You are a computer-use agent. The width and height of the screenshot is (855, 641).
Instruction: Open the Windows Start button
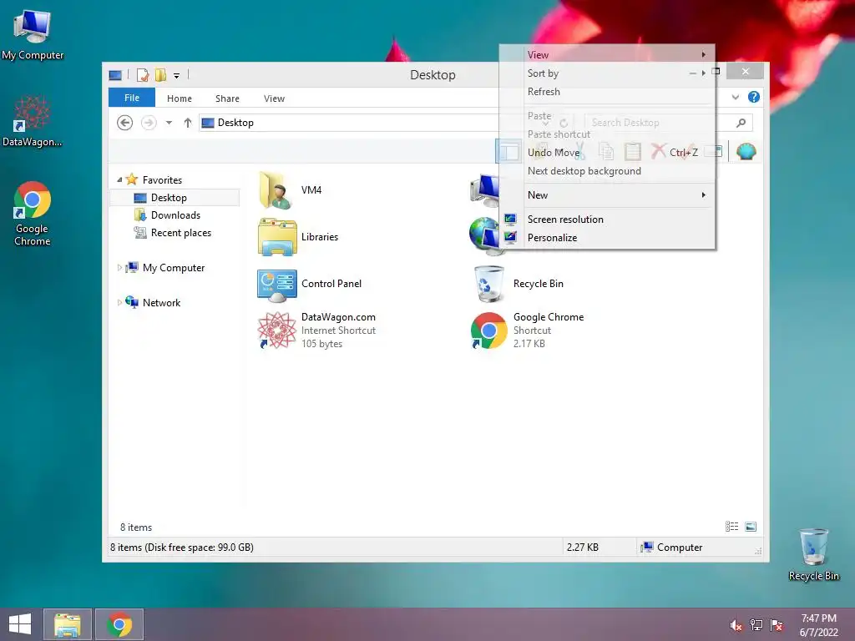tap(20, 624)
